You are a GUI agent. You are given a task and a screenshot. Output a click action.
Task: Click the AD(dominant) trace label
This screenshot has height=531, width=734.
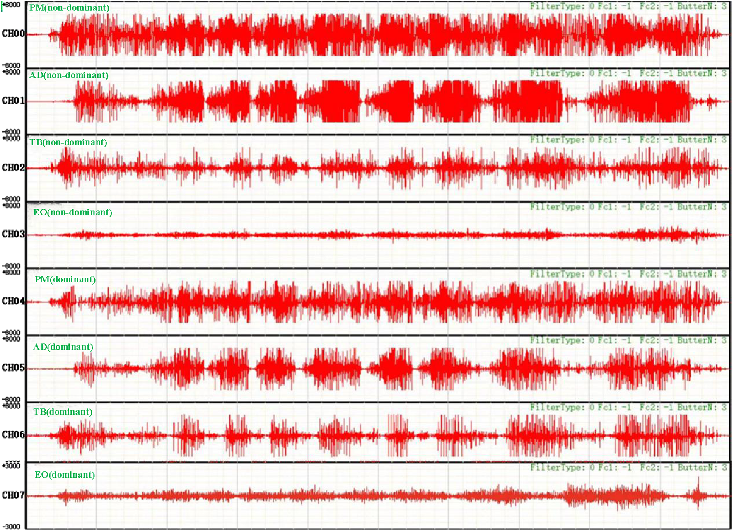63,347
